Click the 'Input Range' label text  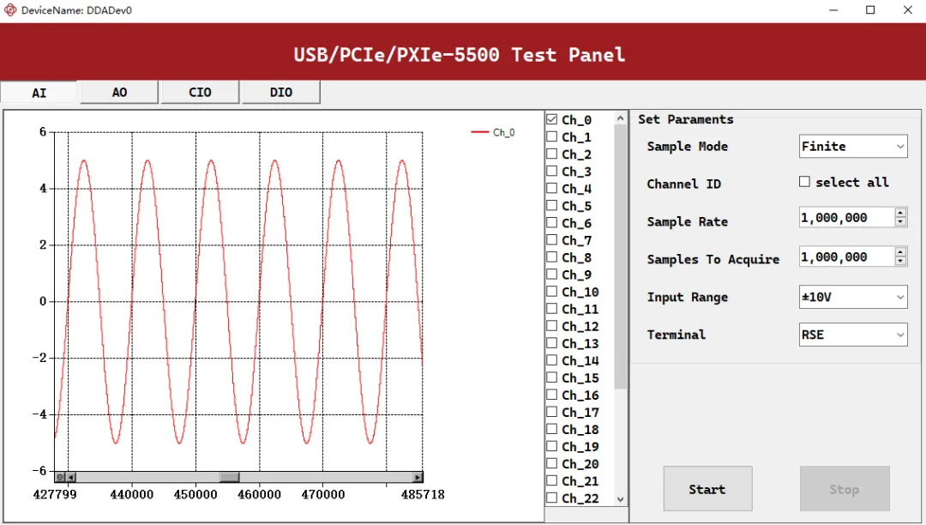[688, 297]
